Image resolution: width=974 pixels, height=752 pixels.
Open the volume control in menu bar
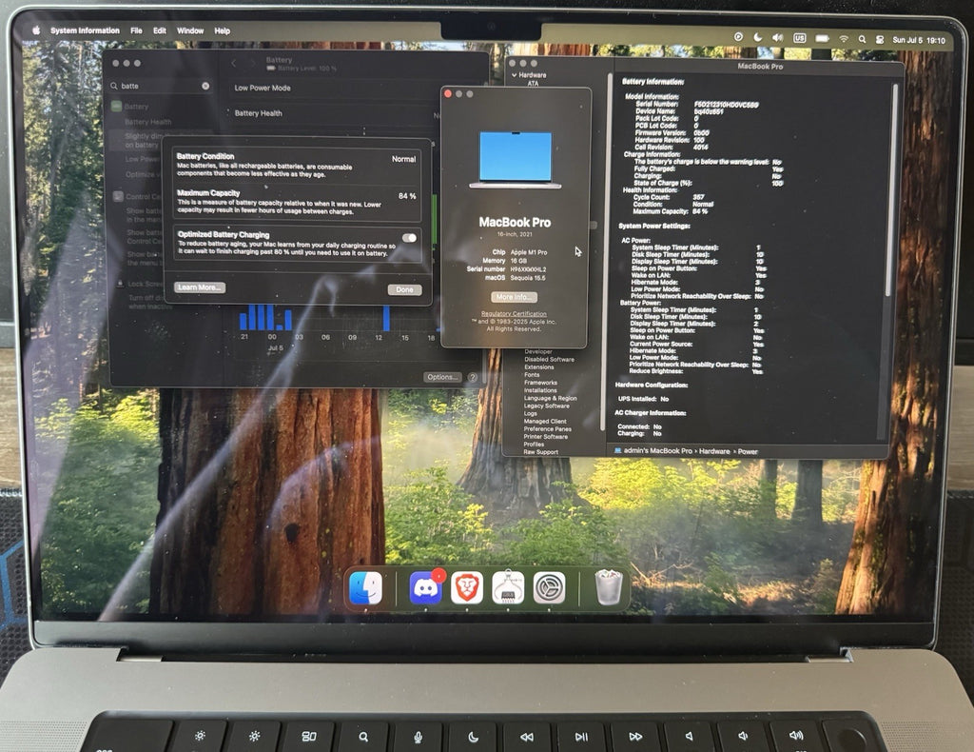[778, 38]
